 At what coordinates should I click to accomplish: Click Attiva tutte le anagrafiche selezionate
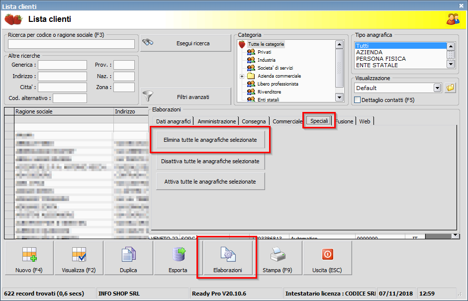[x=210, y=182]
